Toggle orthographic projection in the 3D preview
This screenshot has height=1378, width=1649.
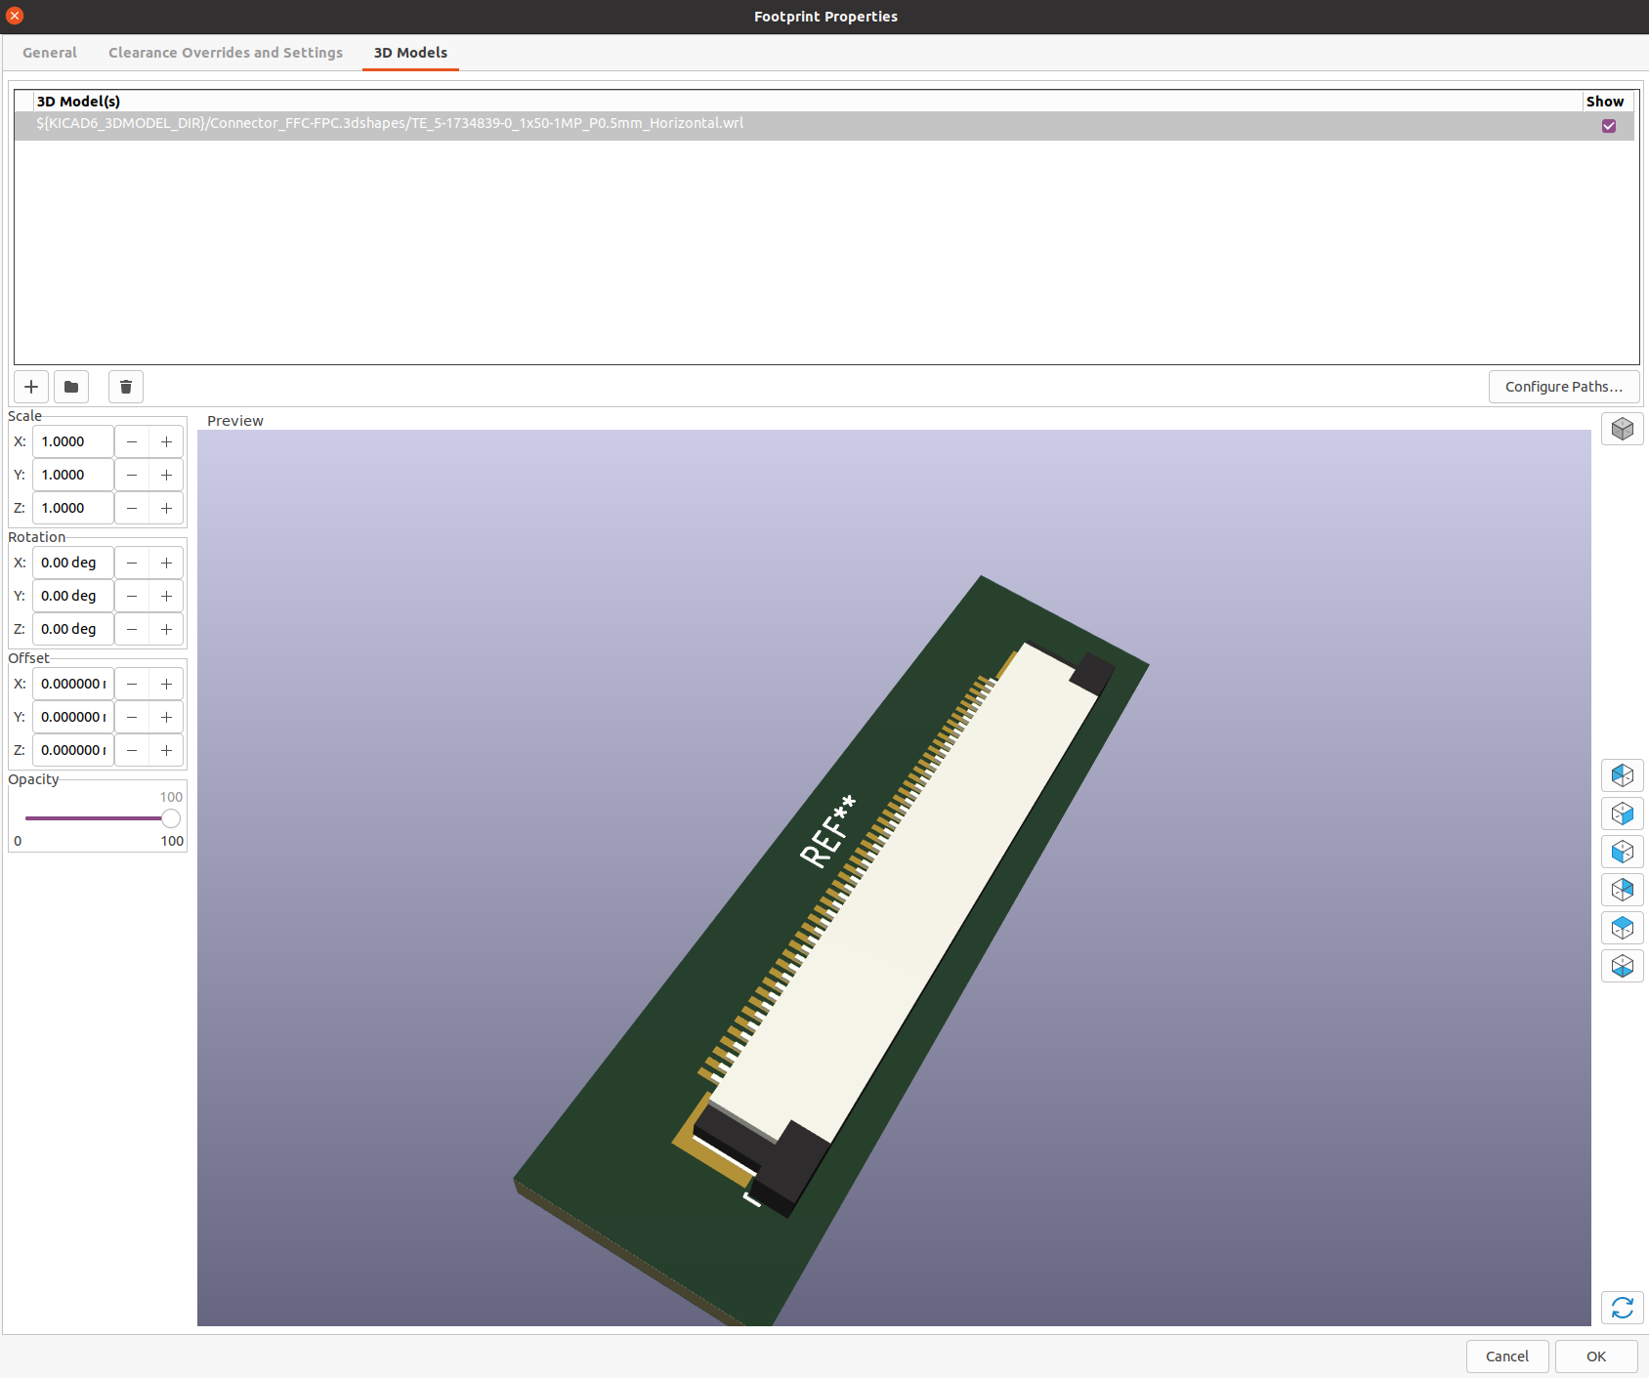[1622, 429]
